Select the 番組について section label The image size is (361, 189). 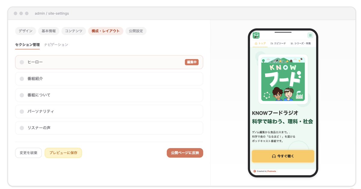tap(39, 95)
